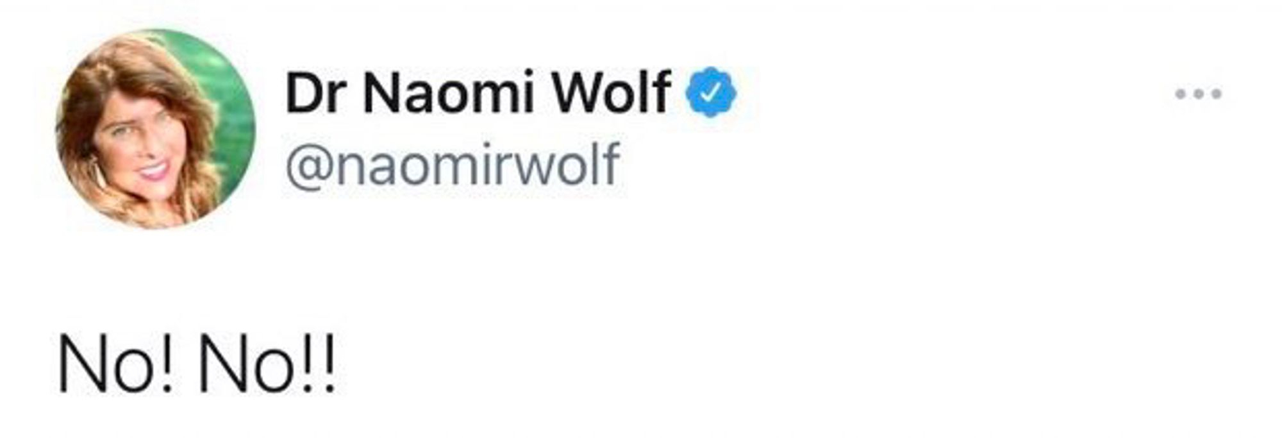Click the white check inside the blue badge
Screen dimensions: 1282x438
710,94
